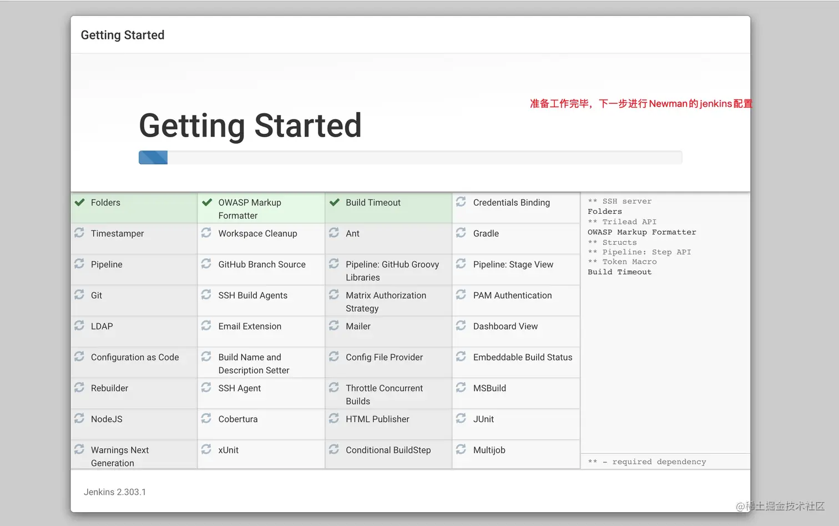839x526 pixels.
Task: Click "** Trilead API" in the install log
Action: 622,222
